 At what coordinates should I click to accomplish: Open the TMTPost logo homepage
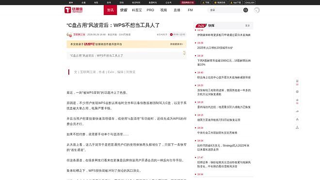[x=74, y=10]
